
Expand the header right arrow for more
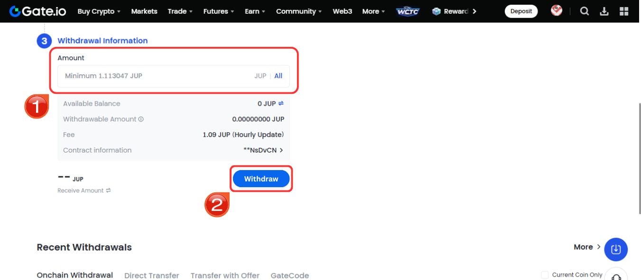coord(474,11)
